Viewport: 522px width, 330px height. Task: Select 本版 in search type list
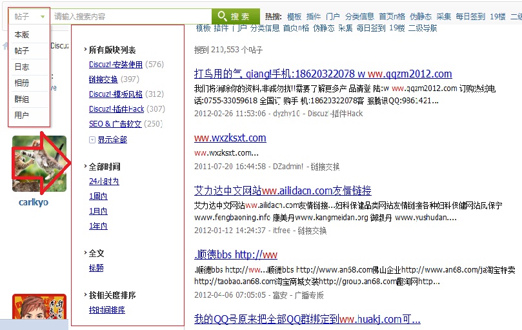(22, 35)
